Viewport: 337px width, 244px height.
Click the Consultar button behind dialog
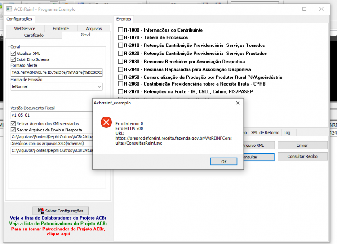click(259, 157)
